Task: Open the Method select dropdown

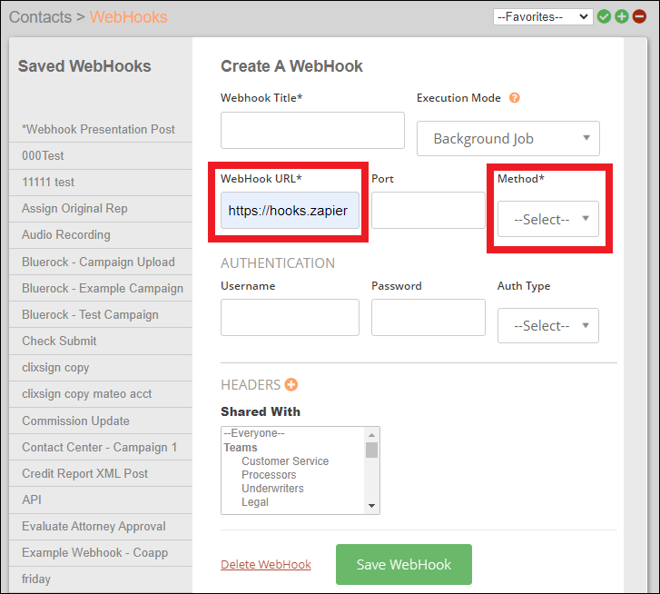Action: (548, 219)
